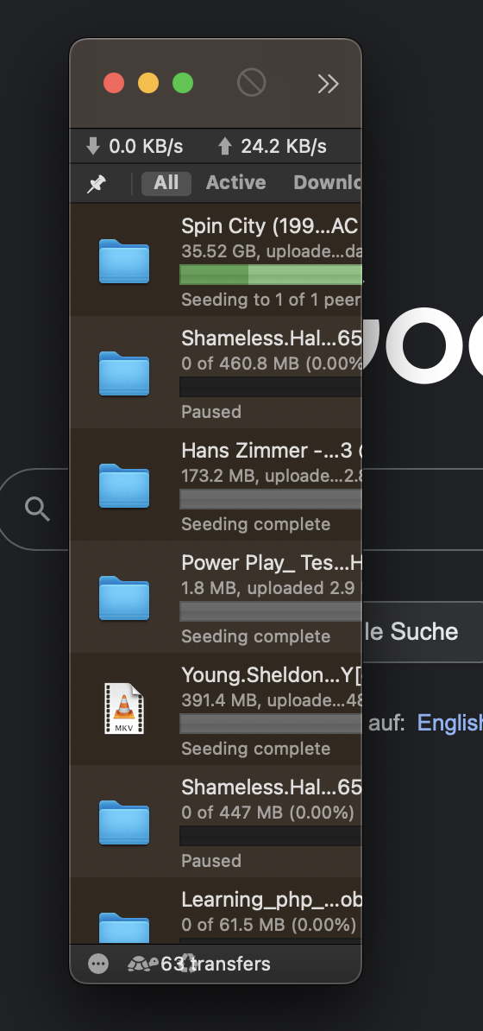Open the toolbar overflow double-chevron
483x1031 pixels.
(328, 84)
